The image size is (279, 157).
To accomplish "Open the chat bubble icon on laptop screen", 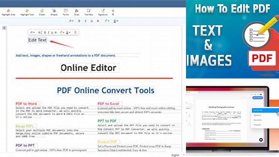I will click(x=261, y=140).
